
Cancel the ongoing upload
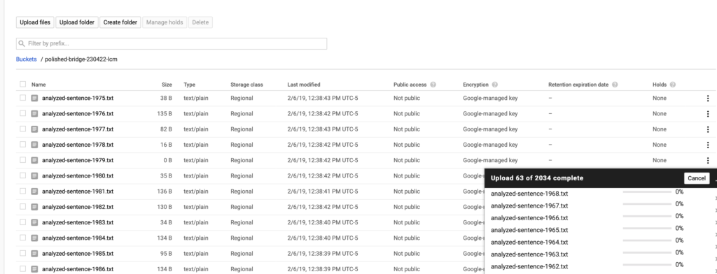tap(697, 178)
